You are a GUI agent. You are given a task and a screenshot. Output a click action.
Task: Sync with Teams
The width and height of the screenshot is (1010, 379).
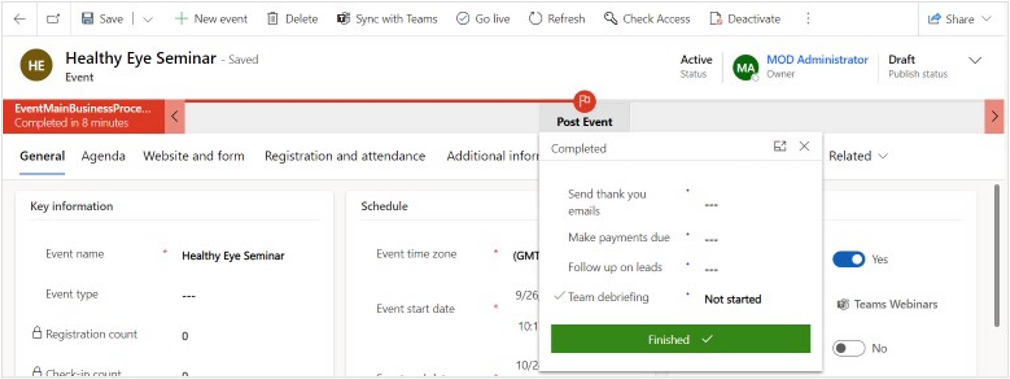pos(387,19)
